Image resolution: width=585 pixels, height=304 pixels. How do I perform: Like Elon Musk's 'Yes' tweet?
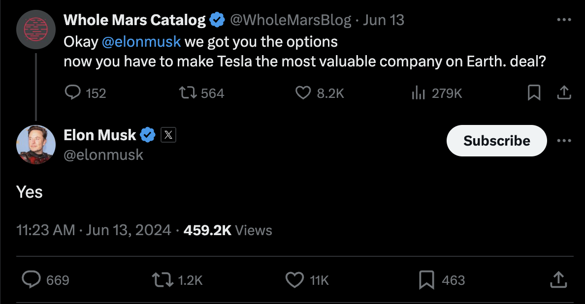(x=294, y=280)
